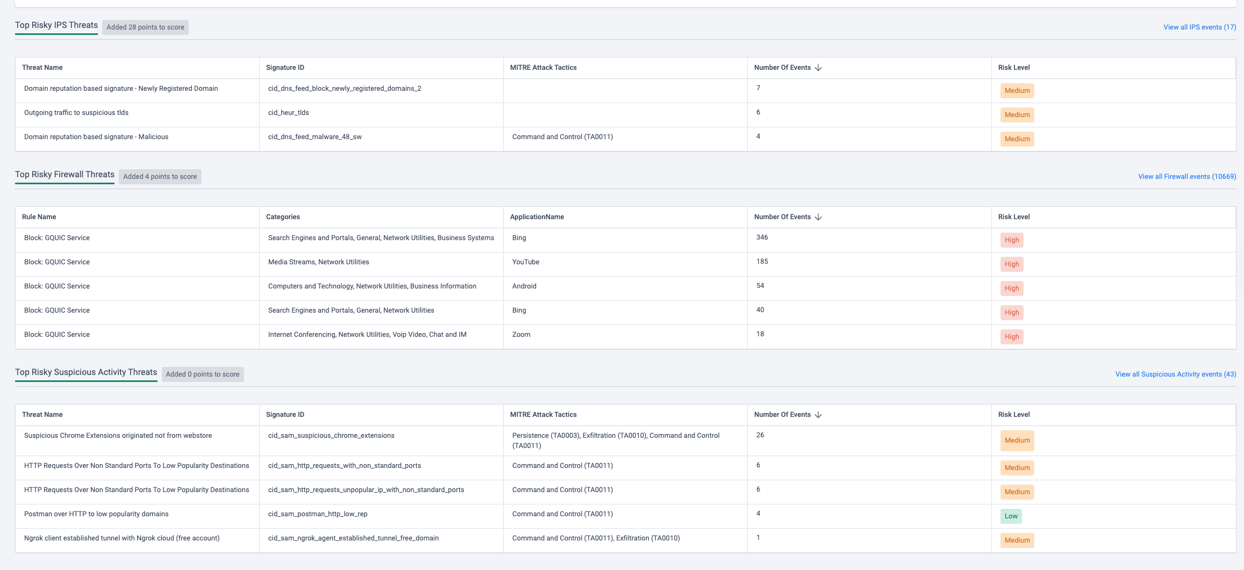The width and height of the screenshot is (1244, 570).
Task: Select 'Postman over HTTP to low popularity domains'
Action: point(96,514)
